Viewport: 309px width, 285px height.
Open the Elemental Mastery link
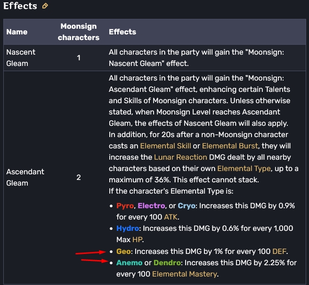tap(185, 274)
